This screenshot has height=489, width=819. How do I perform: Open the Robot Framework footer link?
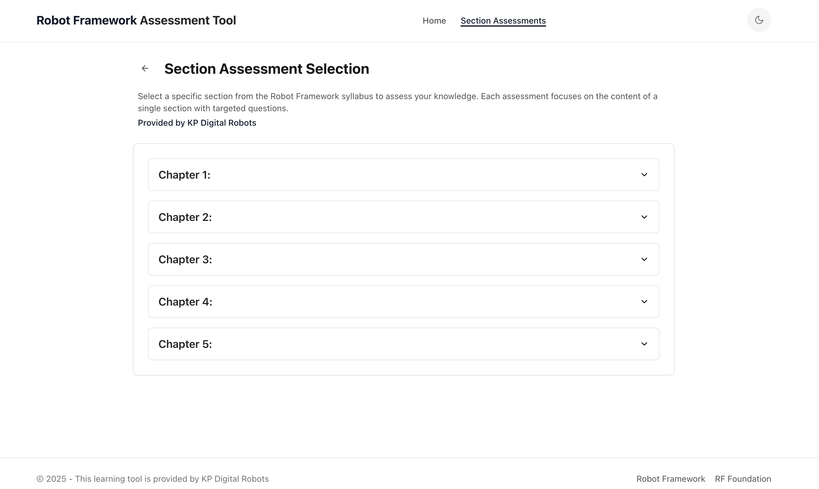click(x=670, y=478)
